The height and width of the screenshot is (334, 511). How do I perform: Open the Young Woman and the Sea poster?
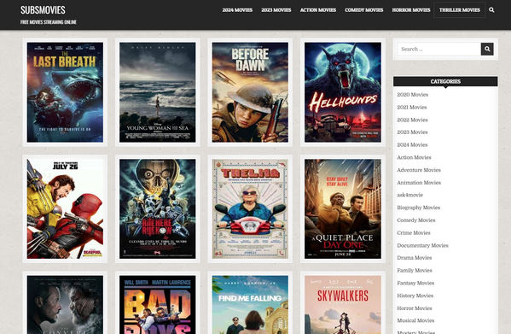pyautogui.click(x=158, y=92)
